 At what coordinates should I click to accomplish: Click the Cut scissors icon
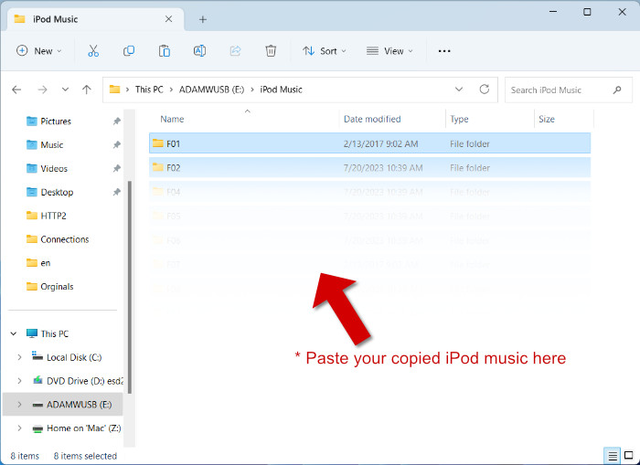tap(93, 51)
